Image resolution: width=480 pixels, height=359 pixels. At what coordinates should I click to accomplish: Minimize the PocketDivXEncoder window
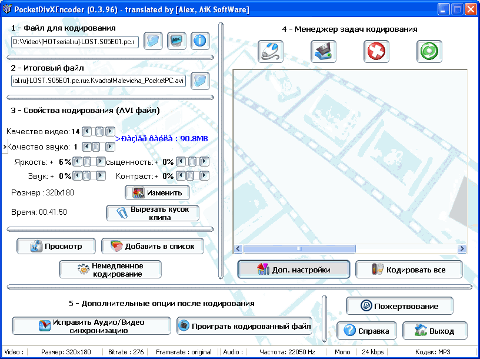(444, 9)
